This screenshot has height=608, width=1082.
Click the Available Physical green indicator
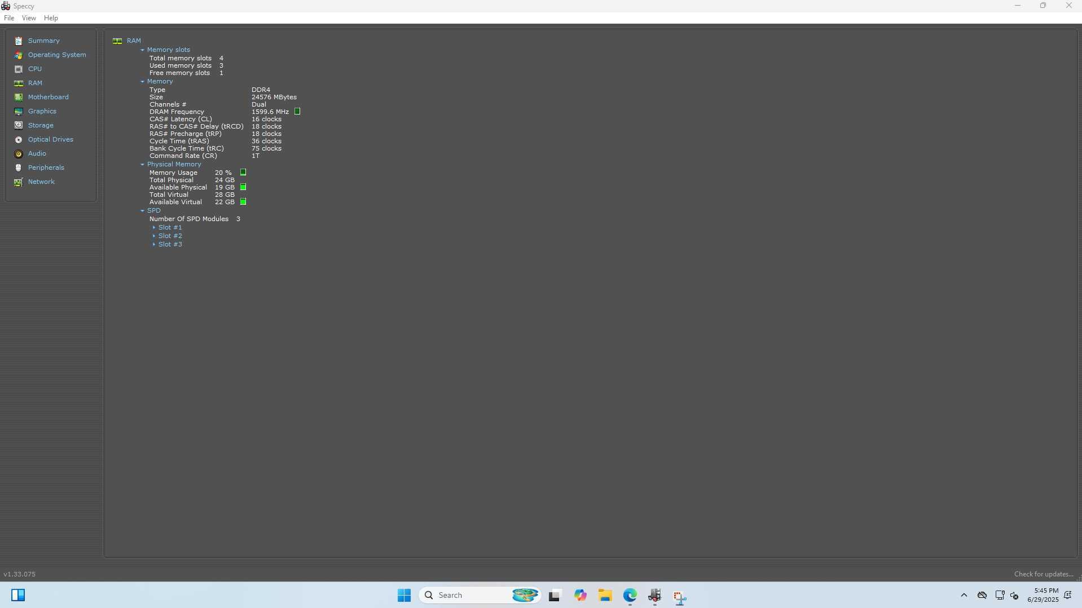243,187
